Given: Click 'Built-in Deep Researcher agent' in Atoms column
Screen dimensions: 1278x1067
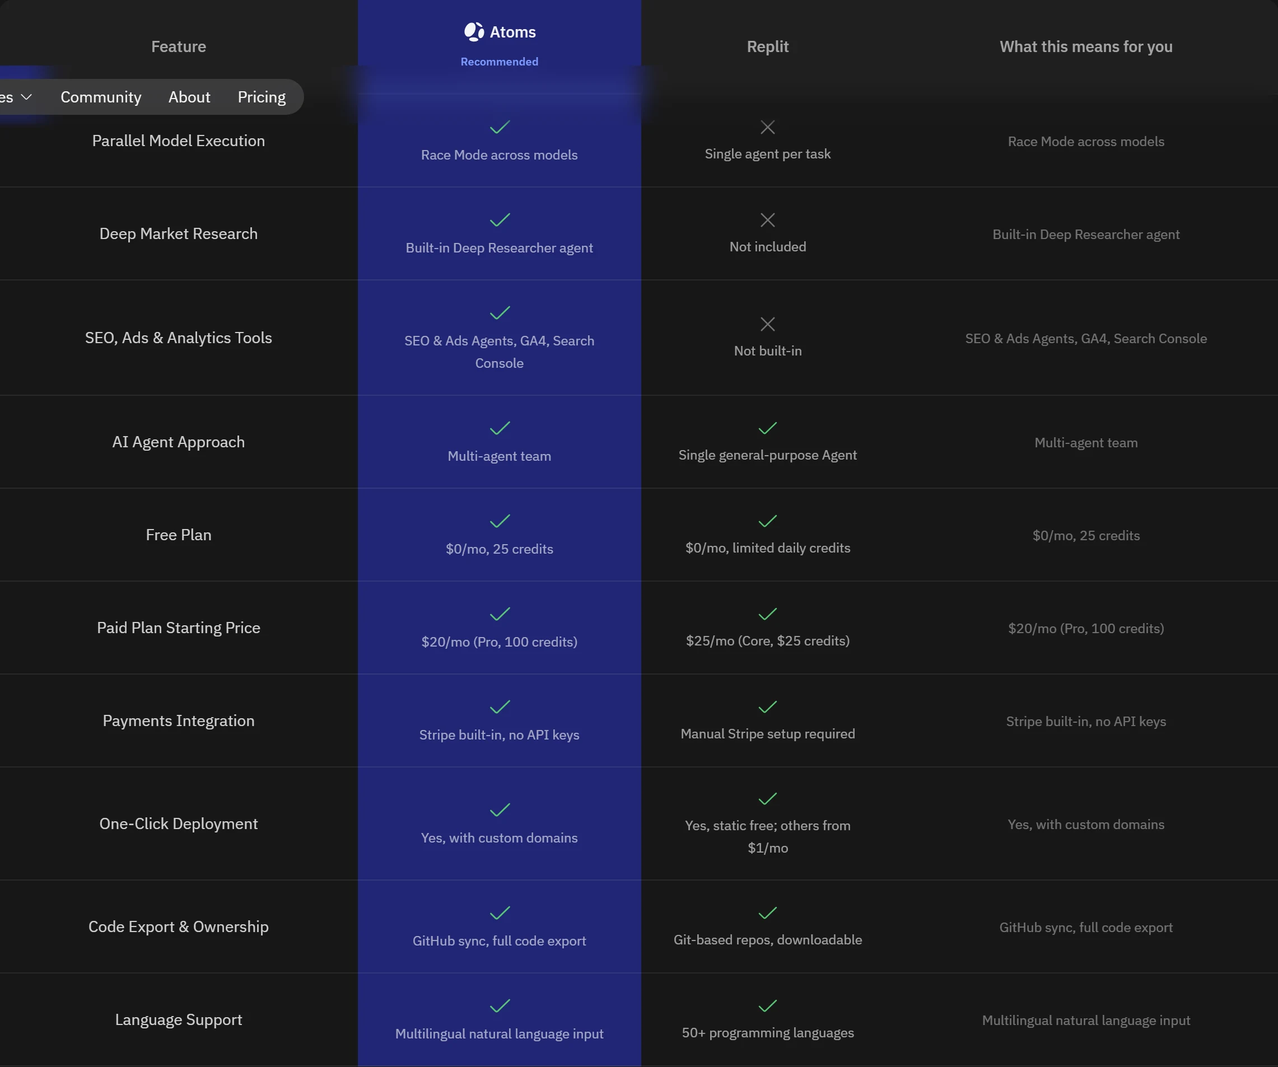Looking at the screenshot, I should [x=500, y=247].
